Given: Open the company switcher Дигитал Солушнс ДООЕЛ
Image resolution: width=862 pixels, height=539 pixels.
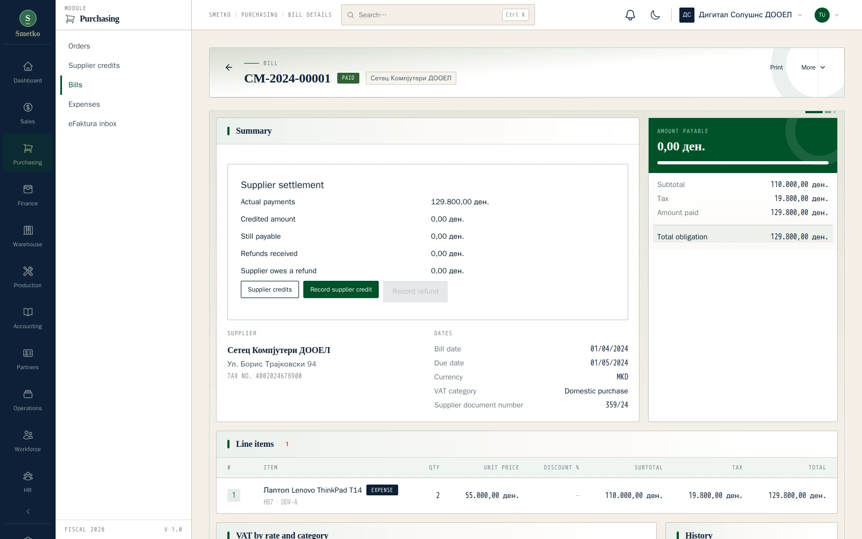Looking at the screenshot, I should pos(741,15).
